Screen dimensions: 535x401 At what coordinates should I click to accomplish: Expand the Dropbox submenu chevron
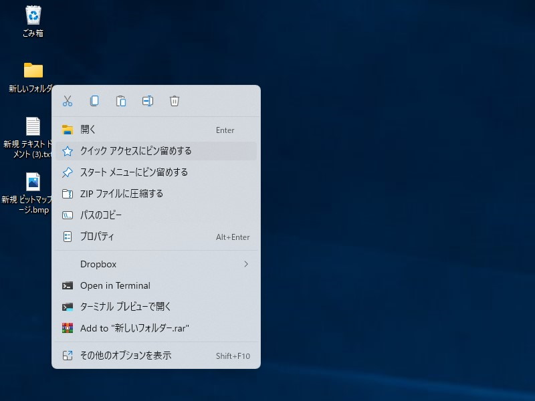point(247,264)
